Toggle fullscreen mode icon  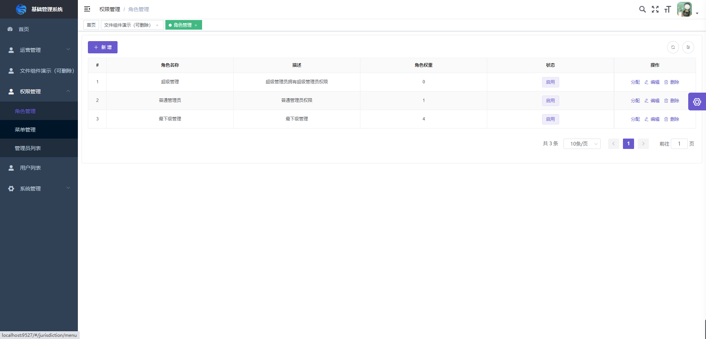pos(655,9)
